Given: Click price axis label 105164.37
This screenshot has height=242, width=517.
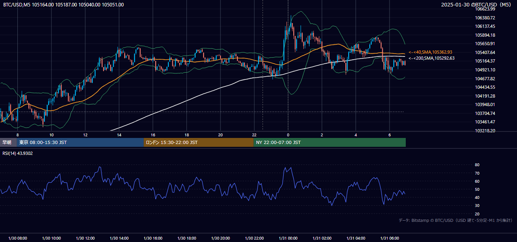Looking at the screenshot, I should [485, 61].
